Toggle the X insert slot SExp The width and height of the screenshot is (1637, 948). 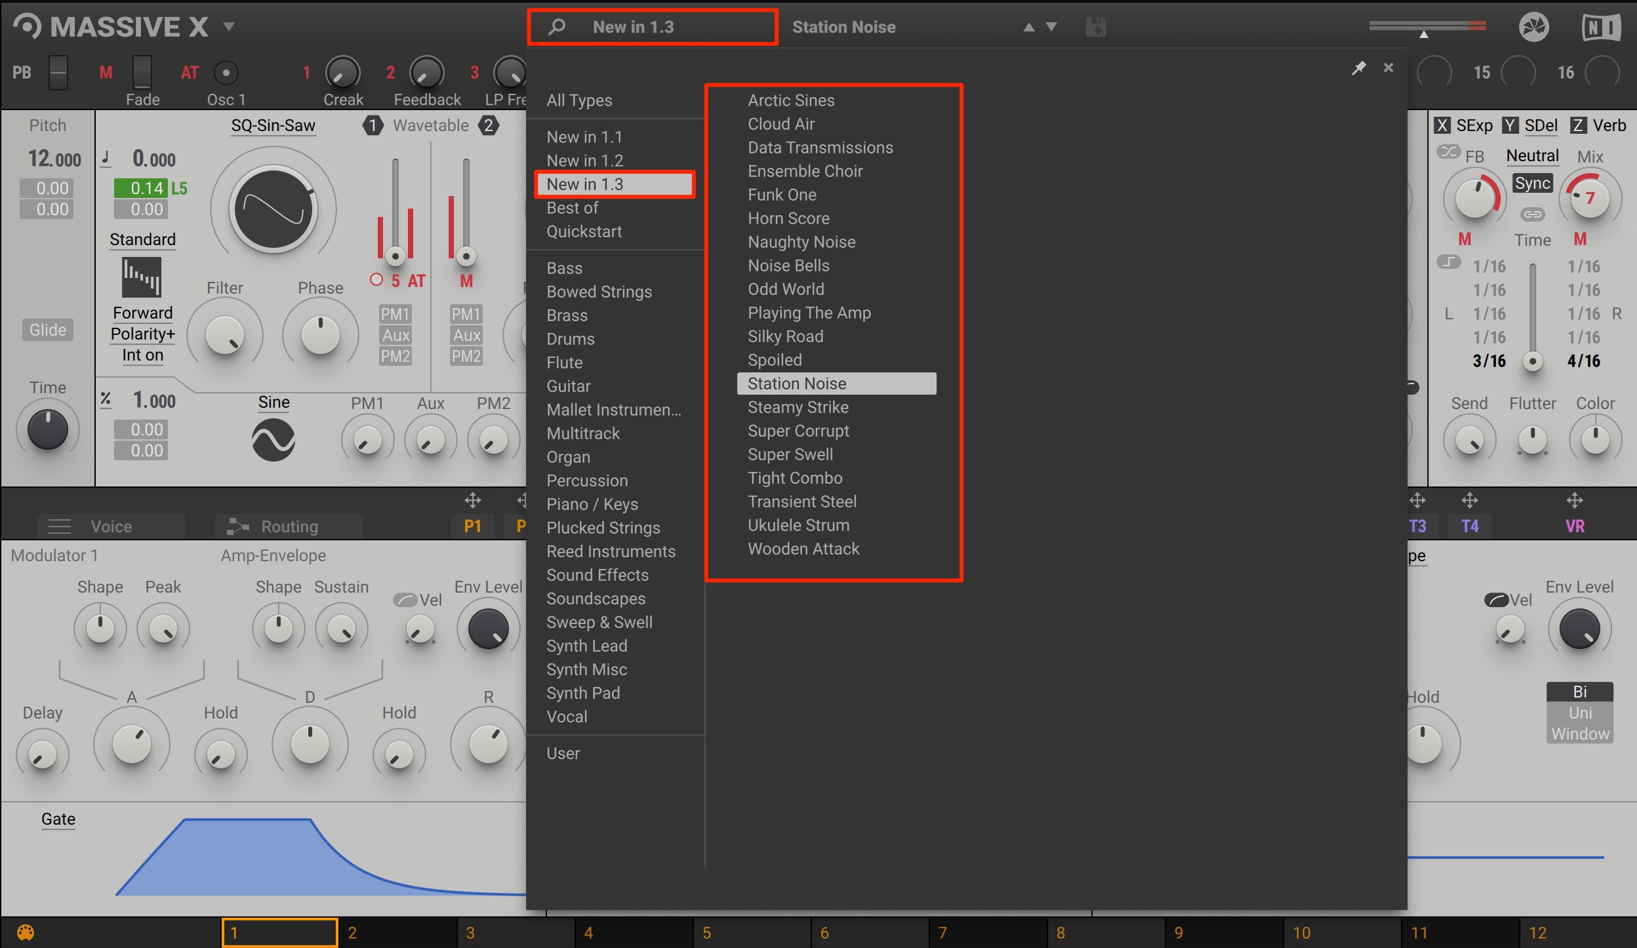pos(1442,125)
